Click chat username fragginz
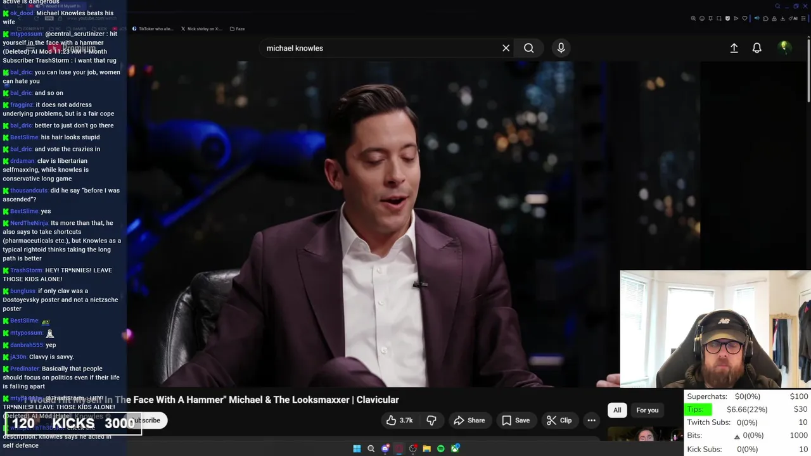 tap(22, 104)
